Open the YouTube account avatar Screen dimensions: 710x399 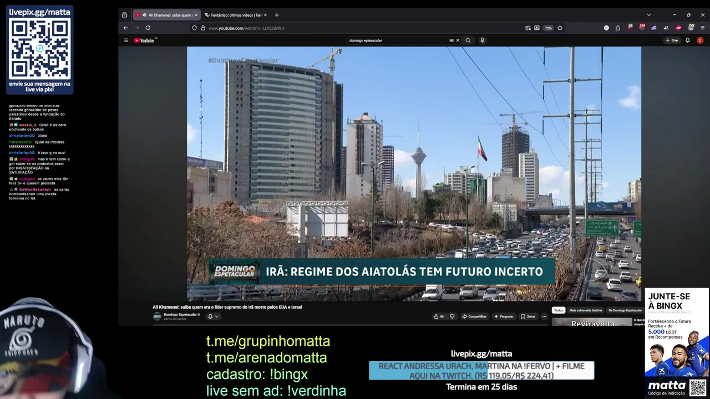click(700, 40)
